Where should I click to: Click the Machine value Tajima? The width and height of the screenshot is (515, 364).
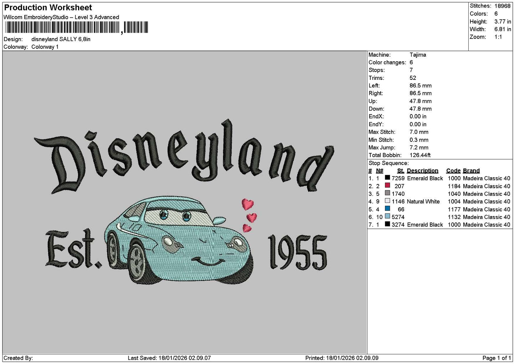418,55
